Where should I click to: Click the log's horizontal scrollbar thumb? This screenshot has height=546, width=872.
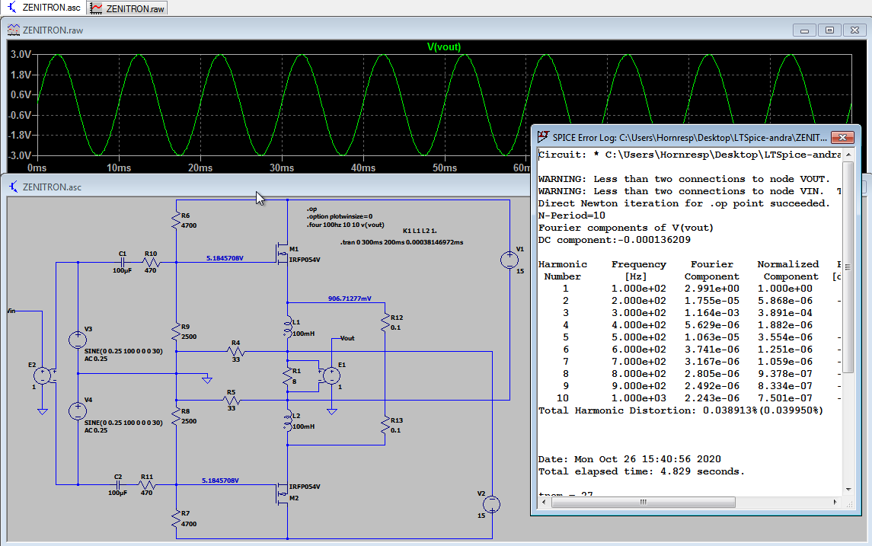(x=643, y=502)
